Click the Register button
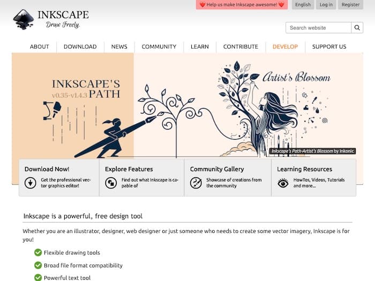 click(350, 4)
